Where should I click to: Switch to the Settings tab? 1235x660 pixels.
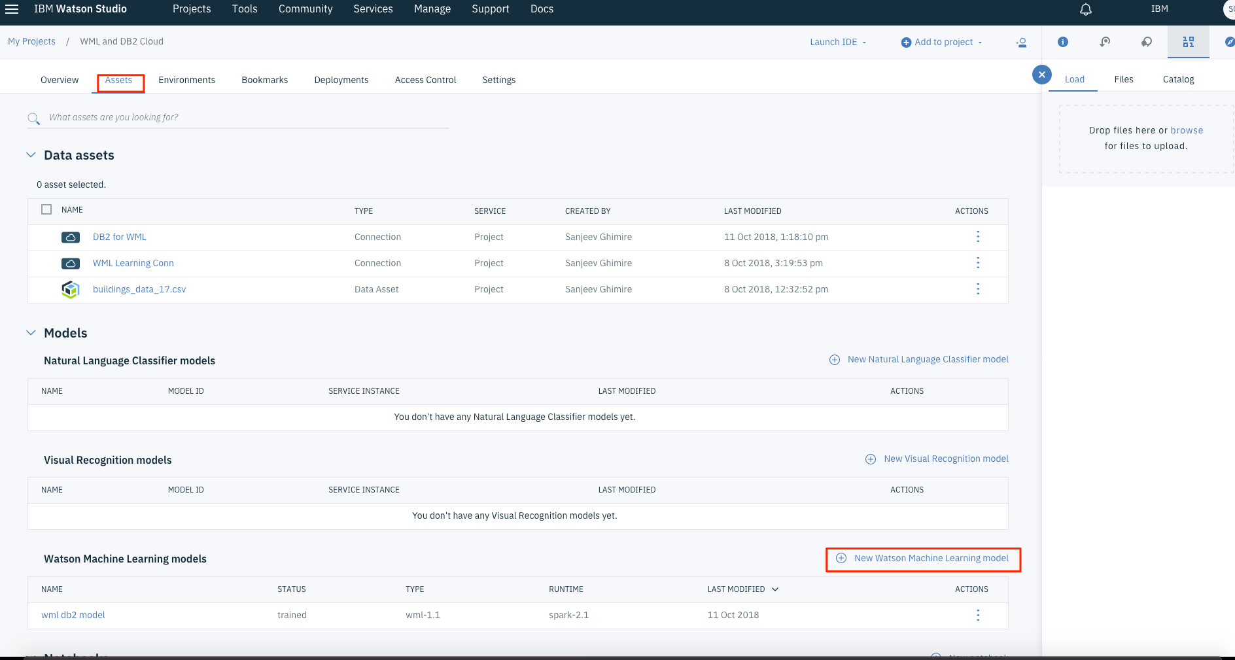pyautogui.click(x=498, y=80)
